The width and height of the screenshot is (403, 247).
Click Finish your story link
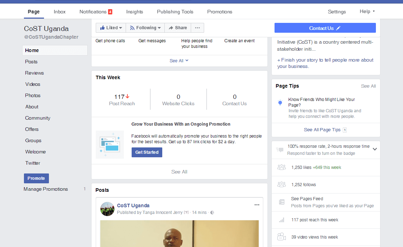(325, 63)
